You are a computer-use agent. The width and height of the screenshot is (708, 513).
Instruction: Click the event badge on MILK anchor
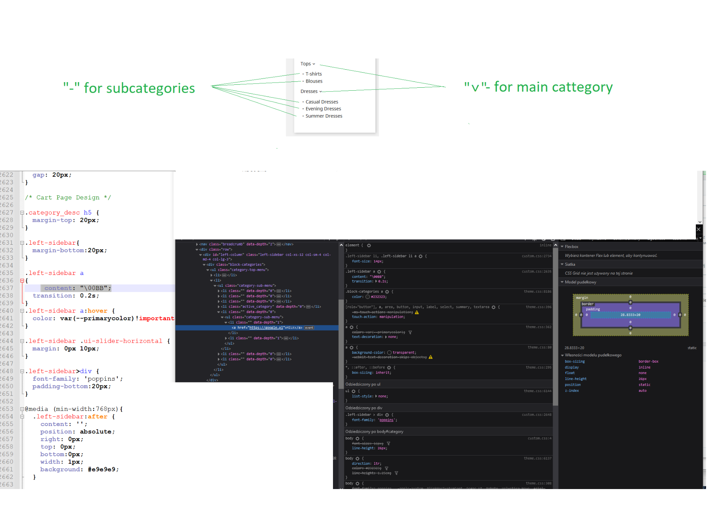(309, 328)
